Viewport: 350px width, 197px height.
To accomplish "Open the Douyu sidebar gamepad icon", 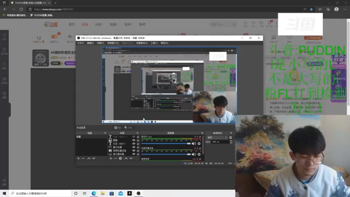I will click(4, 79).
